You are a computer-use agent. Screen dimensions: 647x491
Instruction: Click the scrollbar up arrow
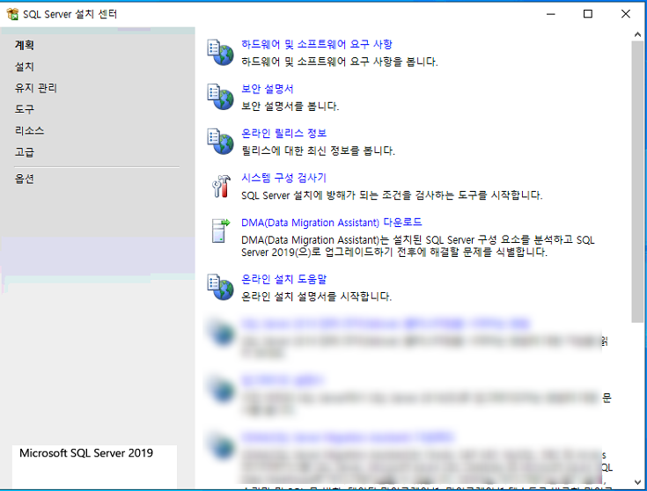(637, 35)
